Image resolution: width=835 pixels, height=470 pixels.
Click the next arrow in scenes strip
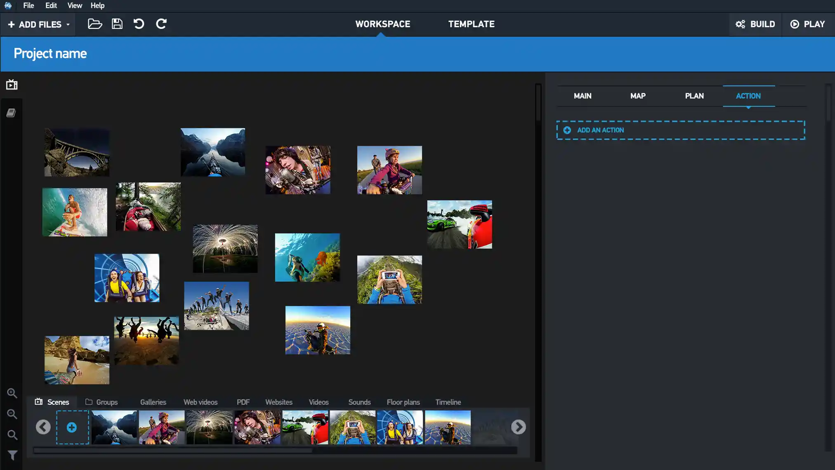coord(518,427)
